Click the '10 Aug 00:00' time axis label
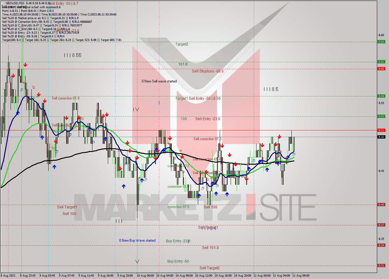 pos(145,276)
